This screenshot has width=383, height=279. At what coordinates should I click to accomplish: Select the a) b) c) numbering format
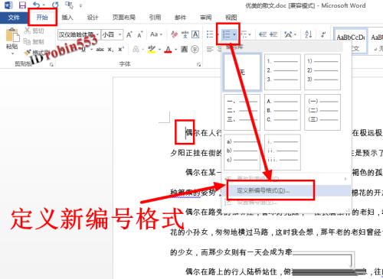point(242,152)
